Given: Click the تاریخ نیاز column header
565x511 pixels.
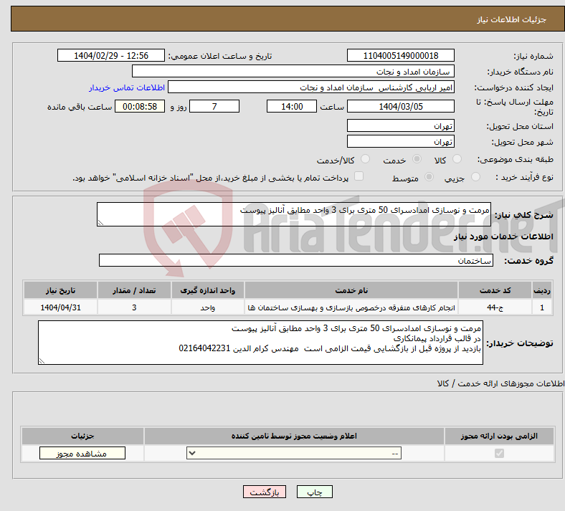Looking at the screenshot, I should click(x=60, y=290).
